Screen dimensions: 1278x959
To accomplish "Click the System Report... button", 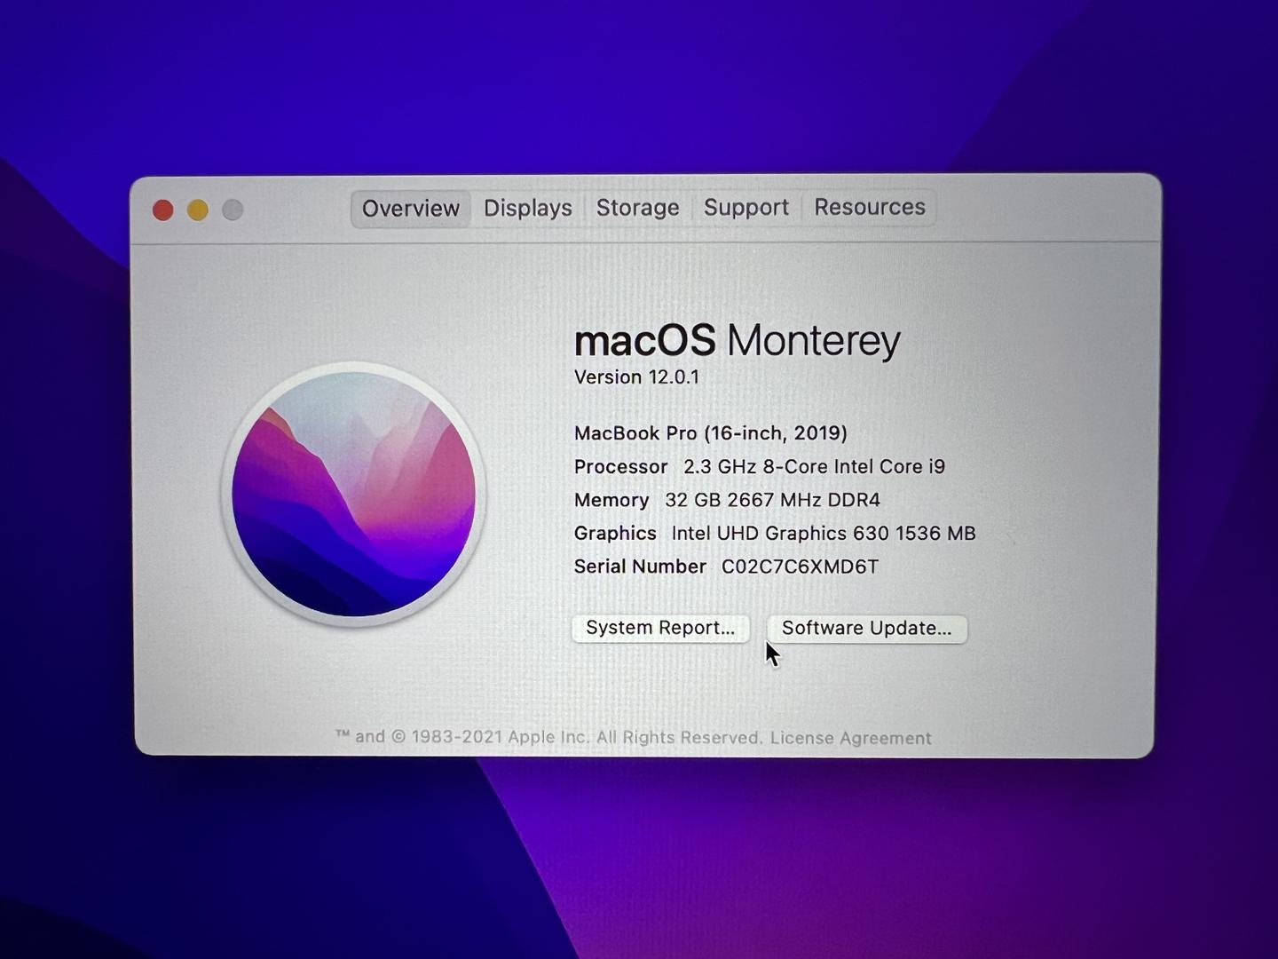I will click(660, 628).
